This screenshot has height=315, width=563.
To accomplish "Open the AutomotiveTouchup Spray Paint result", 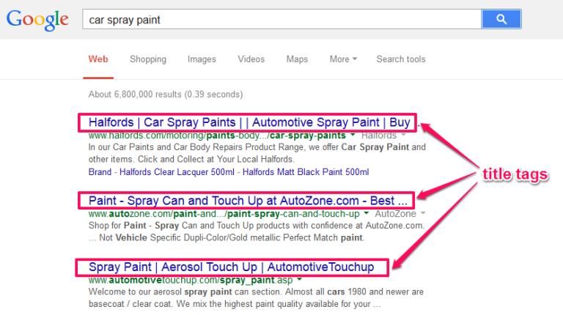I will click(231, 267).
